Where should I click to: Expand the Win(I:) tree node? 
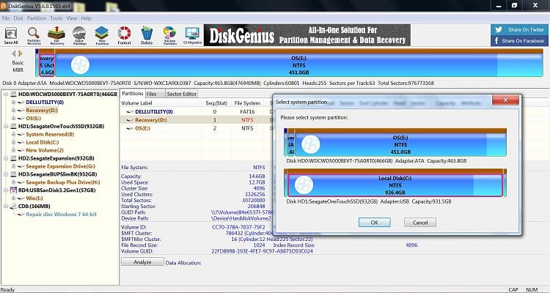[x=14, y=199]
